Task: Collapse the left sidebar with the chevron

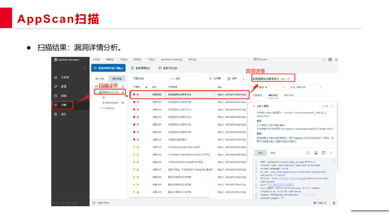Action: pyautogui.click(x=85, y=68)
